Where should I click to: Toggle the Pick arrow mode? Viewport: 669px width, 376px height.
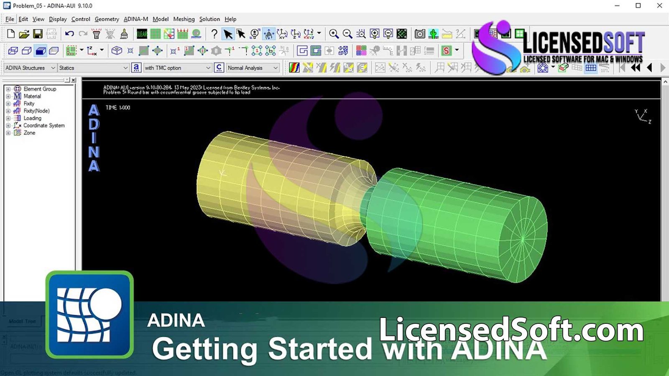click(x=227, y=34)
